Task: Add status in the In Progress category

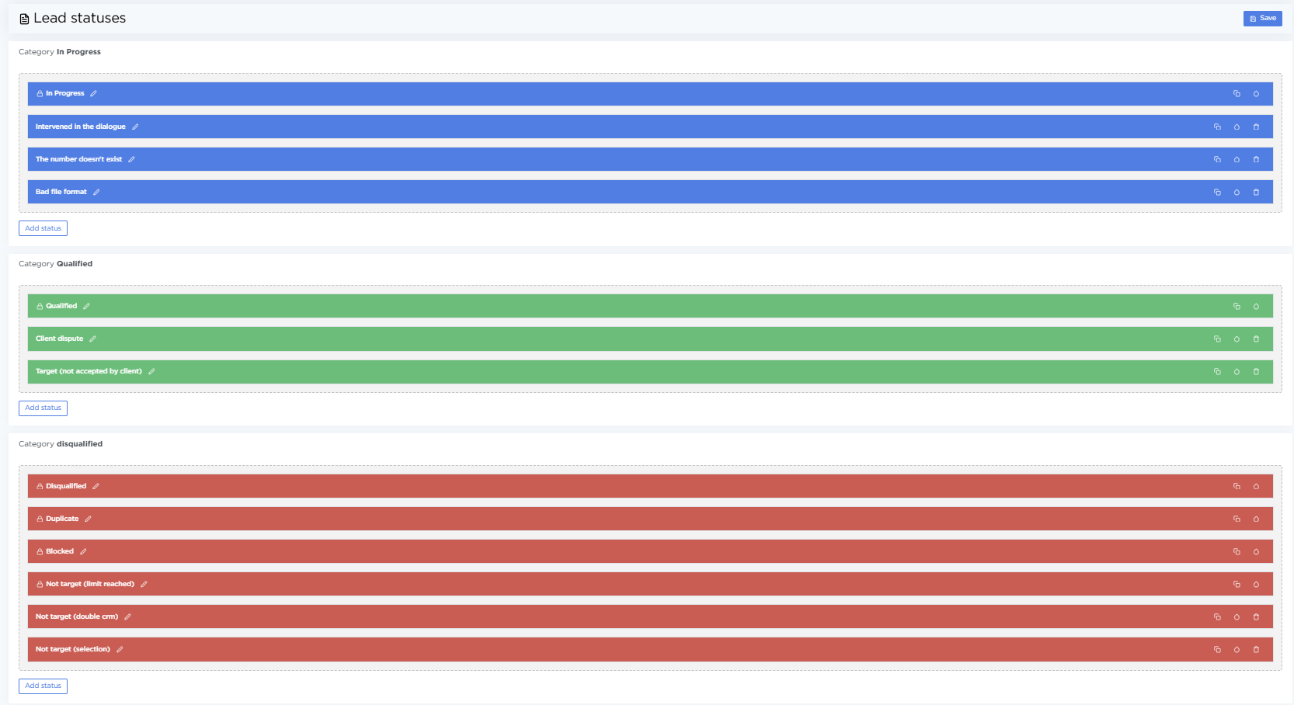Action: point(43,228)
